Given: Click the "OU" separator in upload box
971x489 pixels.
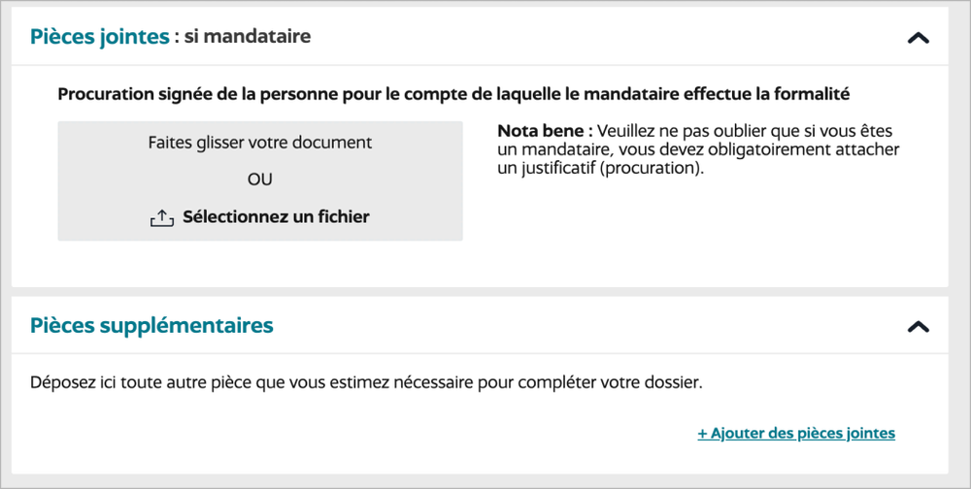Looking at the screenshot, I should (260, 179).
